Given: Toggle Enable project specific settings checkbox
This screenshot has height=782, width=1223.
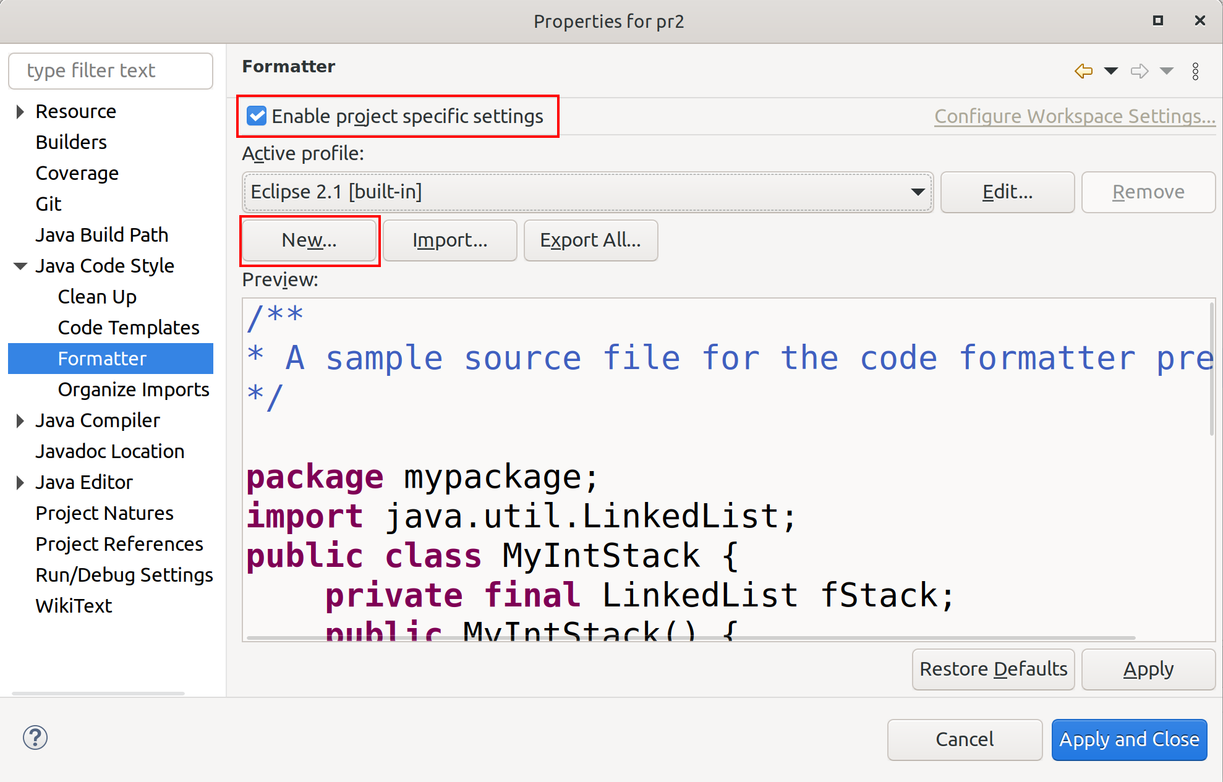Looking at the screenshot, I should coord(257,116).
